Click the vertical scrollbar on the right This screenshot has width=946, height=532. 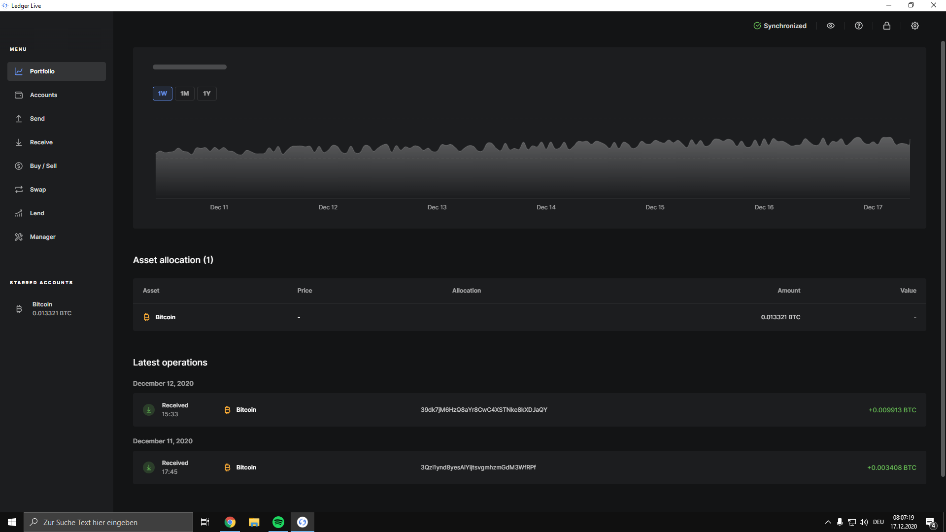[943, 259]
